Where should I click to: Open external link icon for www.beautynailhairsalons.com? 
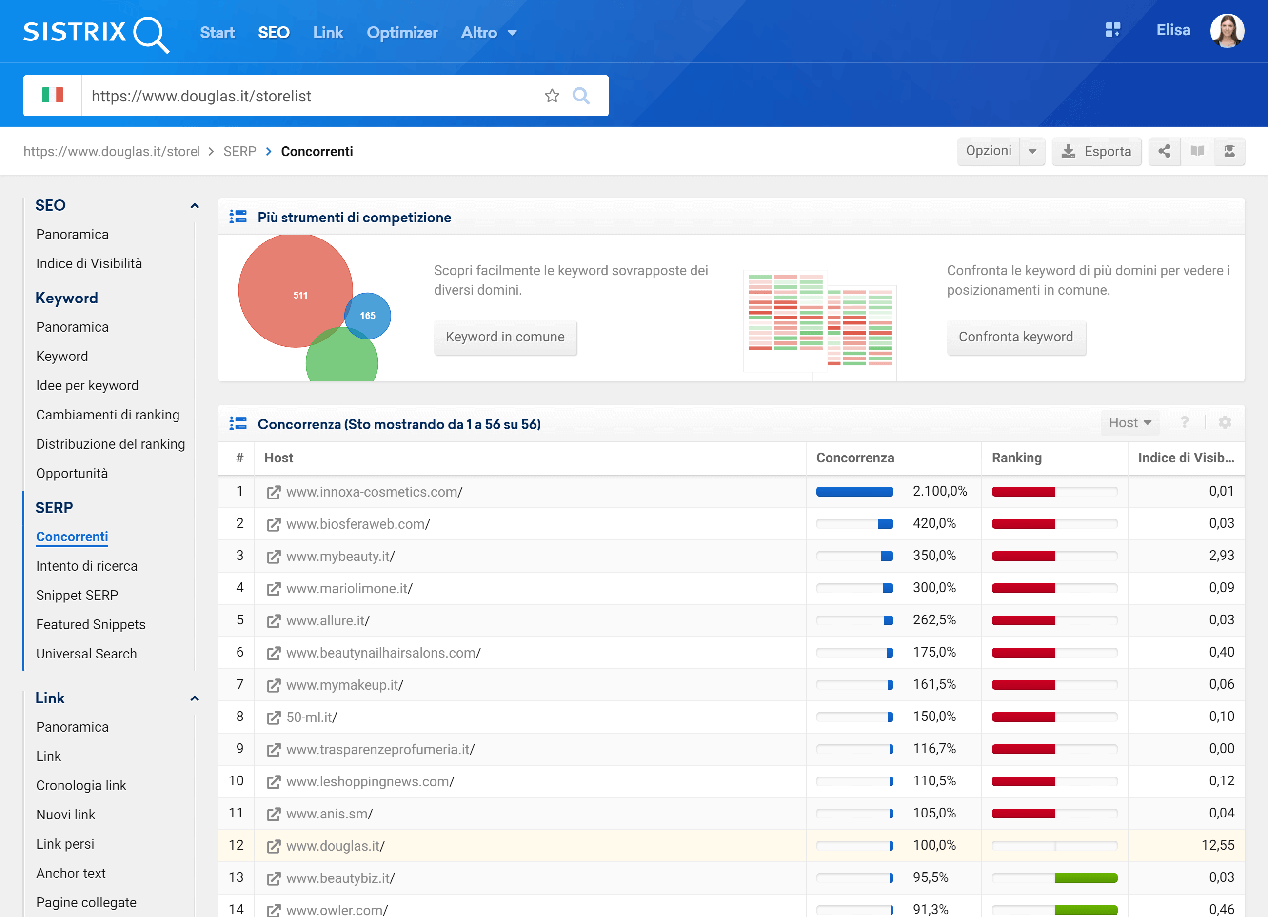[x=274, y=653]
